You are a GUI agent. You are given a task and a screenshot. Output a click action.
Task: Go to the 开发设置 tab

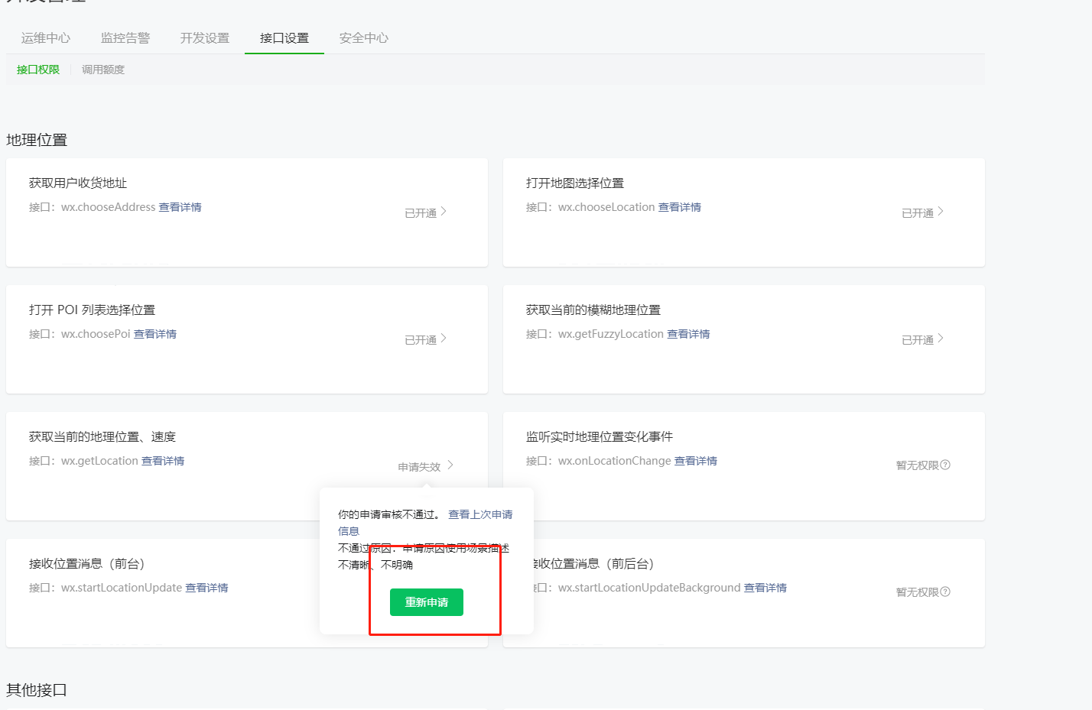pyautogui.click(x=205, y=38)
